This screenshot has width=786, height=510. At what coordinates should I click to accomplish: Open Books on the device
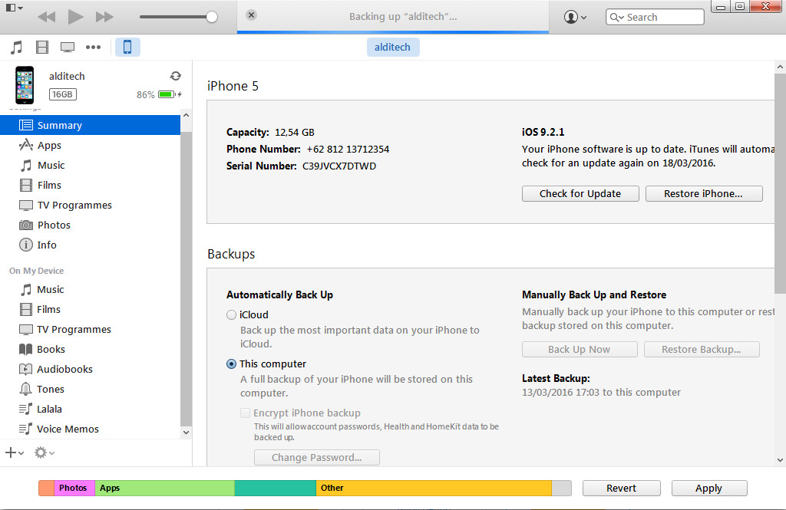pos(91,349)
